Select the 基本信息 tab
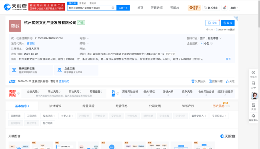The height and width of the screenshot is (149, 260). coord(22,106)
